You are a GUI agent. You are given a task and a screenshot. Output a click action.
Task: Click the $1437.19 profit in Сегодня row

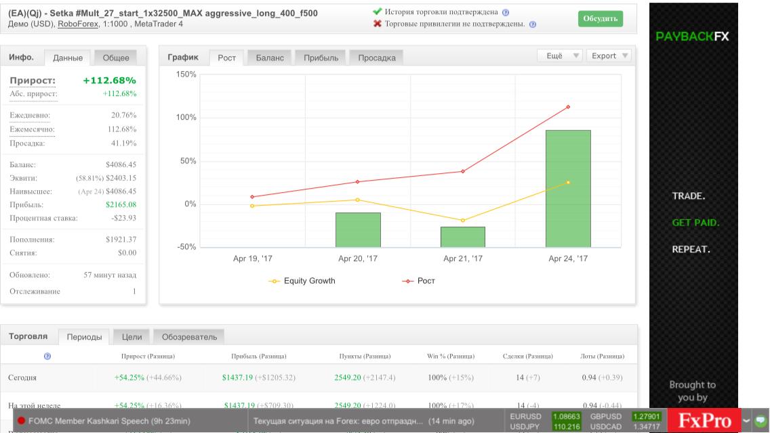point(237,378)
